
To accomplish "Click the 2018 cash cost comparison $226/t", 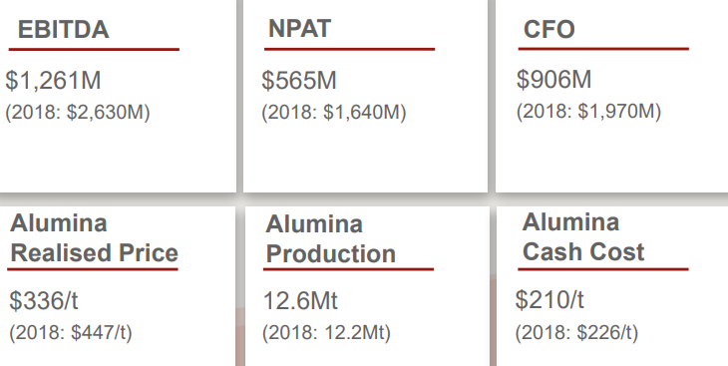I will point(576,332).
